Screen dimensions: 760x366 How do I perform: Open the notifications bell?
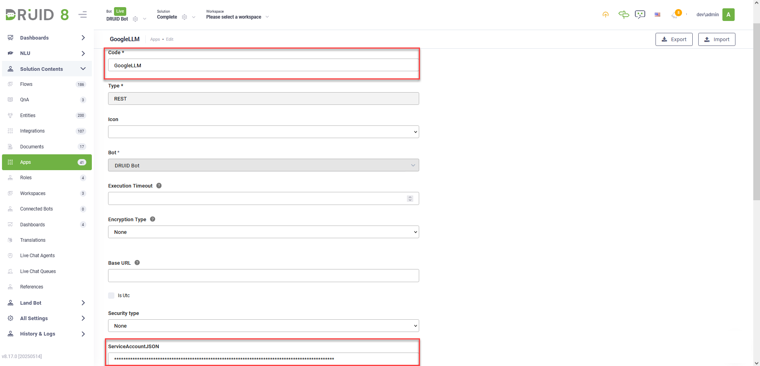point(675,15)
